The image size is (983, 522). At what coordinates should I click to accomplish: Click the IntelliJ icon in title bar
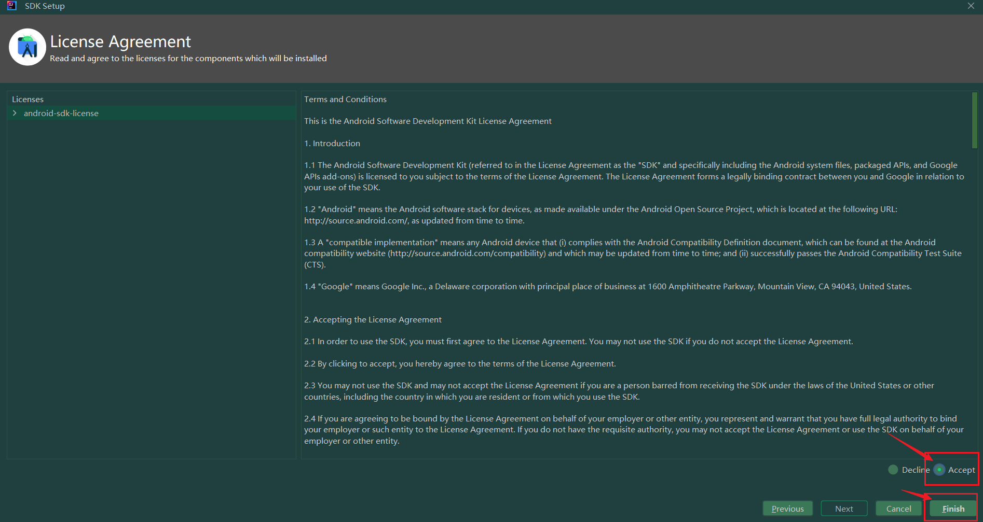pyautogui.click(x=12, y=6)
